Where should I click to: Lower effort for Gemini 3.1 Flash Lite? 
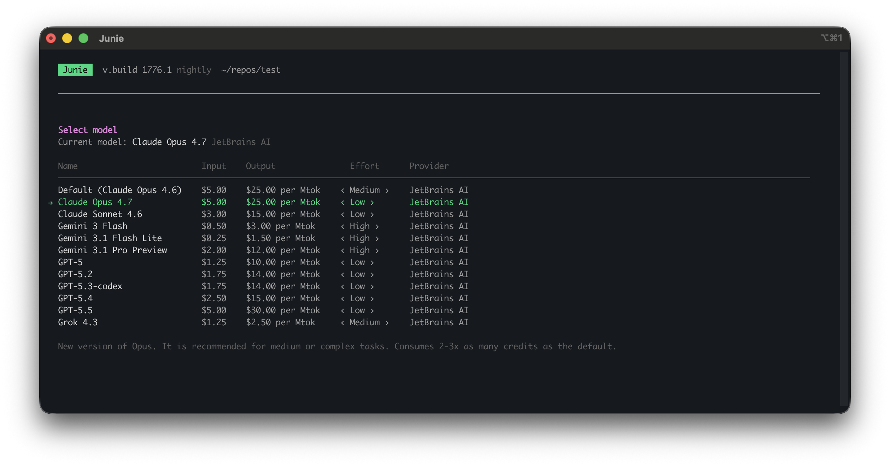[342, 239]
